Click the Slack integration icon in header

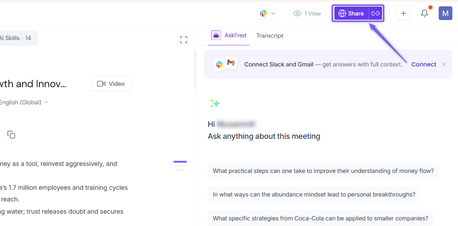pyautogui.click(x=263, y=13)
